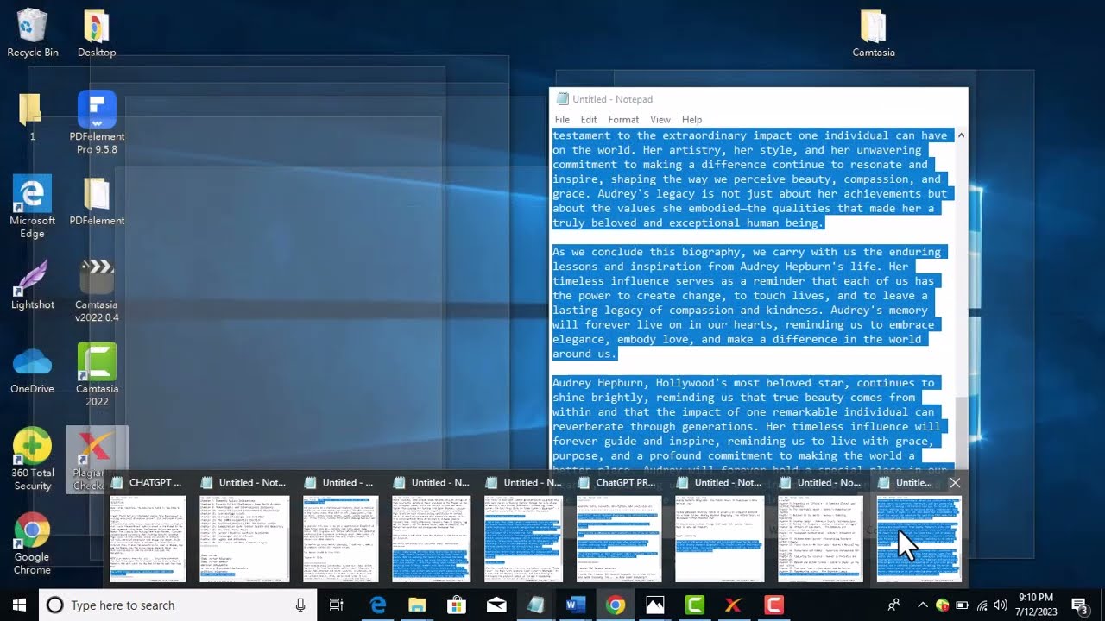Open the OneDrive desktop icon

(32, 369)
